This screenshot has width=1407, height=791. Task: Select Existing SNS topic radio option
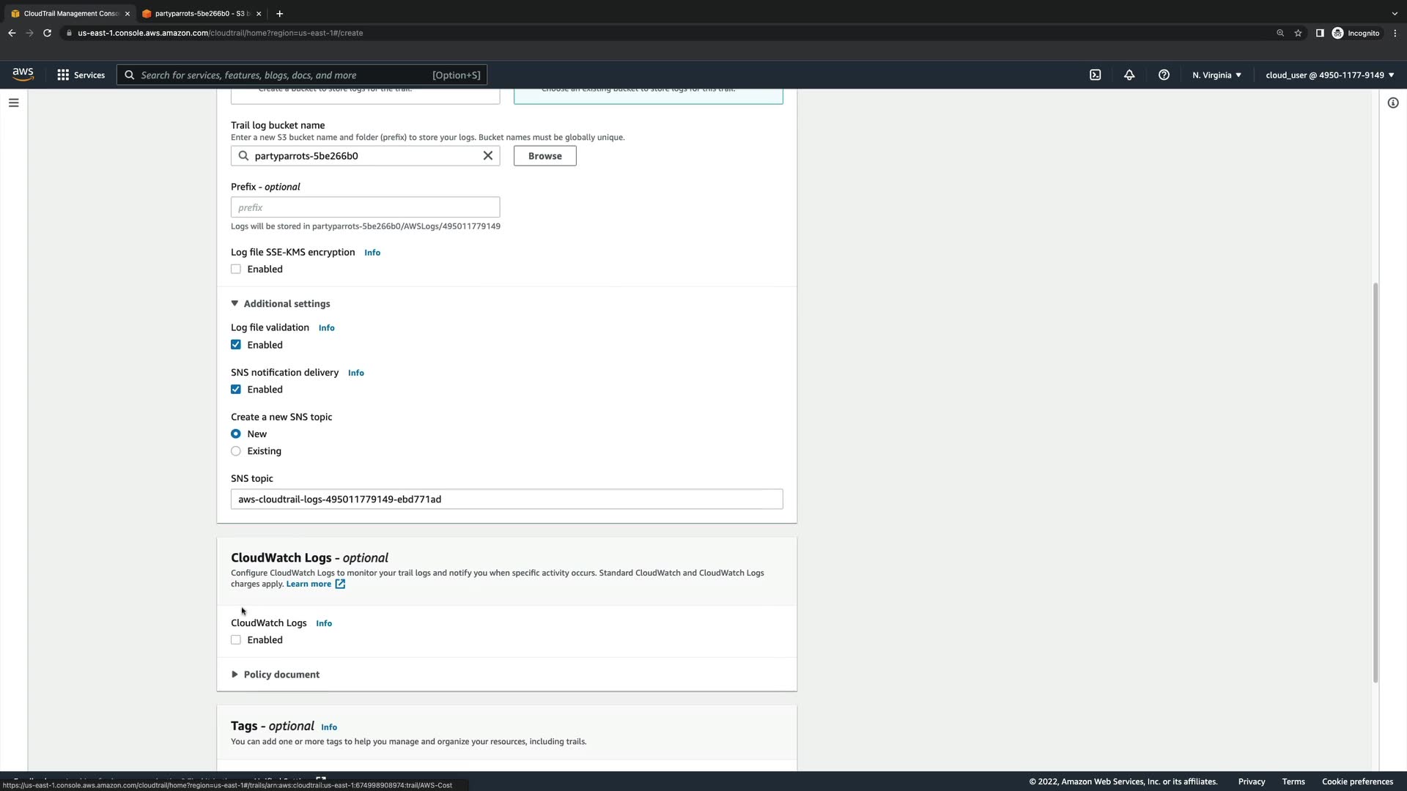pos(236,451)
